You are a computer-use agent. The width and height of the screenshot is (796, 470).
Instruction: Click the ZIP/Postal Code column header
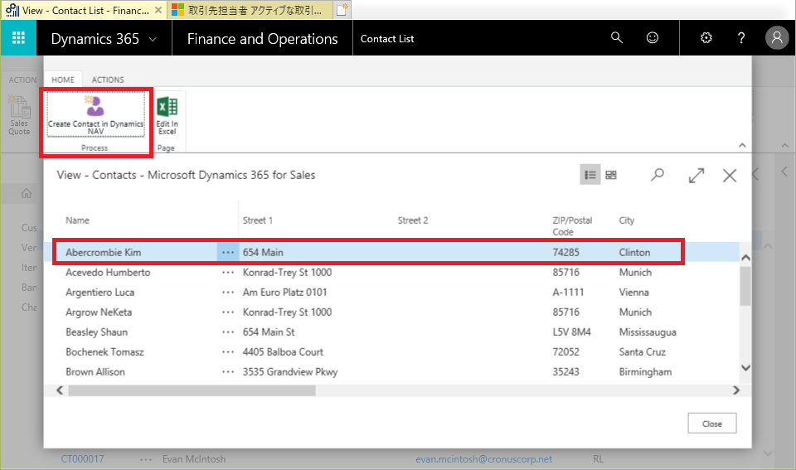572,225
